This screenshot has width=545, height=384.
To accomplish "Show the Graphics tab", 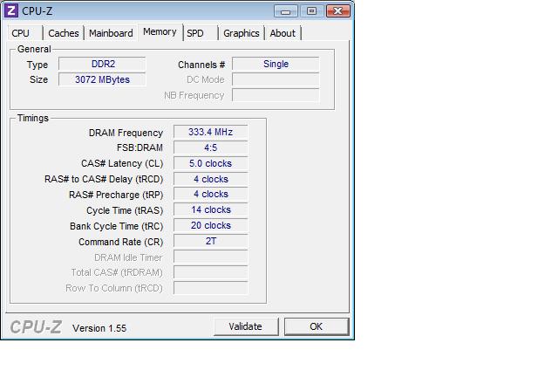I will pyautogui.click(x=242, y=33).
